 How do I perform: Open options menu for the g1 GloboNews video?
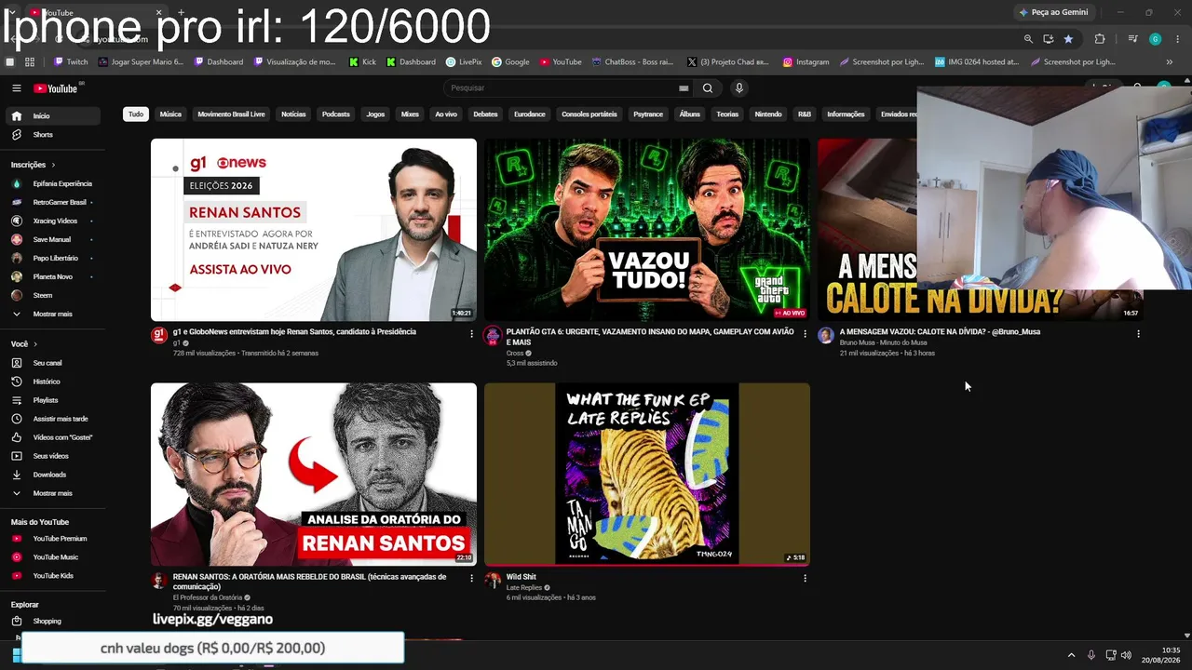click(471, 333)
